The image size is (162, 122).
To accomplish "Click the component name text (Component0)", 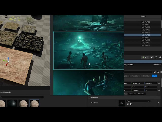I will point(129,65).
